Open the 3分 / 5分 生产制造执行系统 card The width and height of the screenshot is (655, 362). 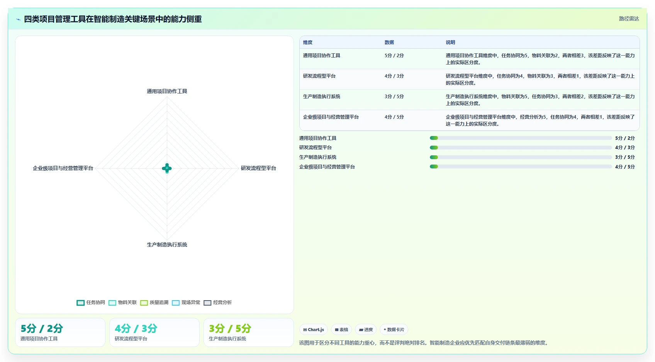(x=249, y=333)
